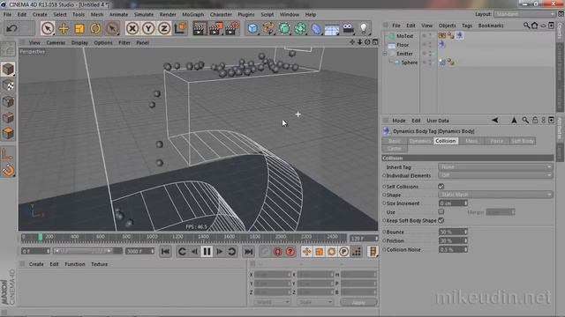565x317 pixels.
Task: Select the Texture mode checkered icon
Action: tap(8, 85)
